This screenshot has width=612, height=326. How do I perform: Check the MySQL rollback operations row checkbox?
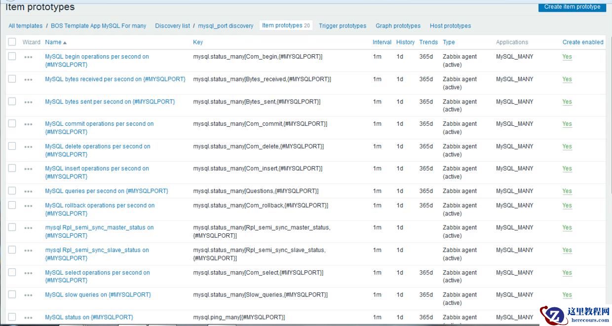[12, 205]
